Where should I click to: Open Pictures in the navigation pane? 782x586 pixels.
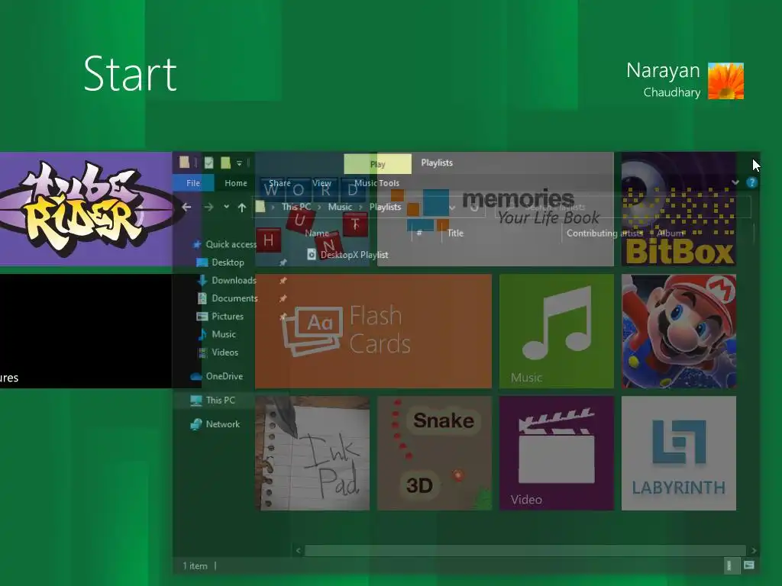[x=228, y=316]
